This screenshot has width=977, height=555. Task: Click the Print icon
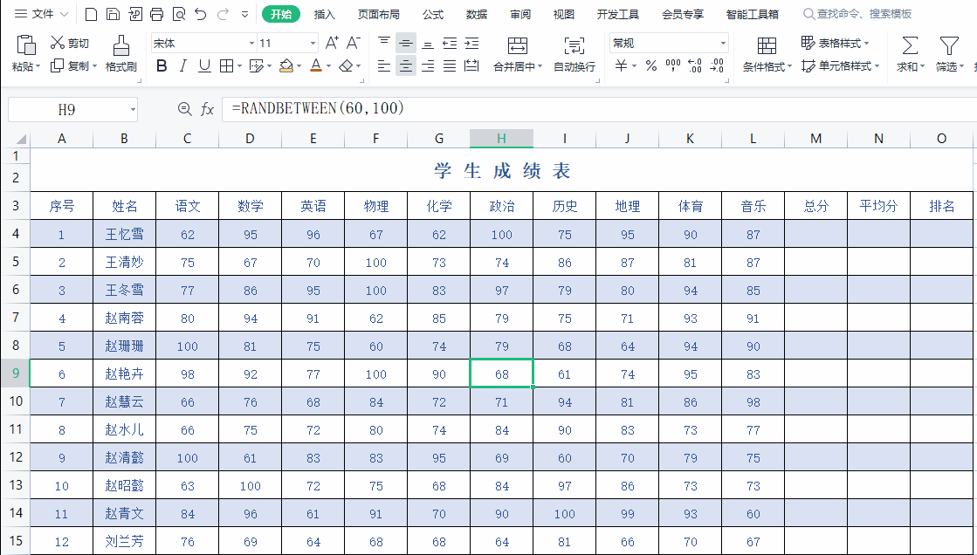pyautogui.click(x=156, y=14)
